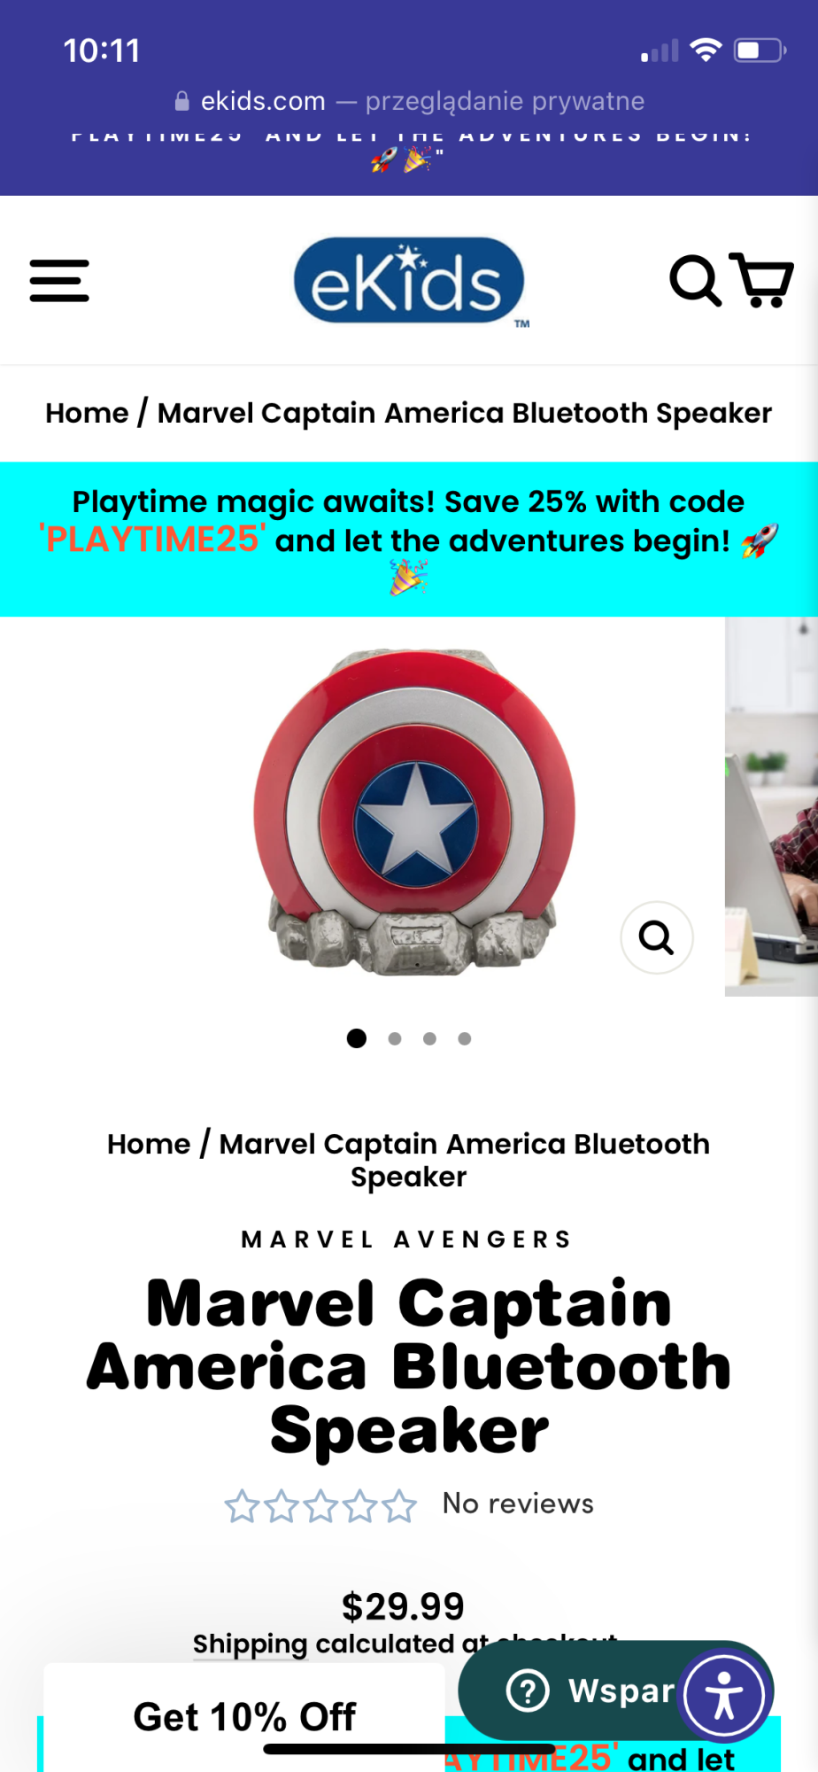
Task: Open the accessibility widget
Action: (x=725, y=1694)
